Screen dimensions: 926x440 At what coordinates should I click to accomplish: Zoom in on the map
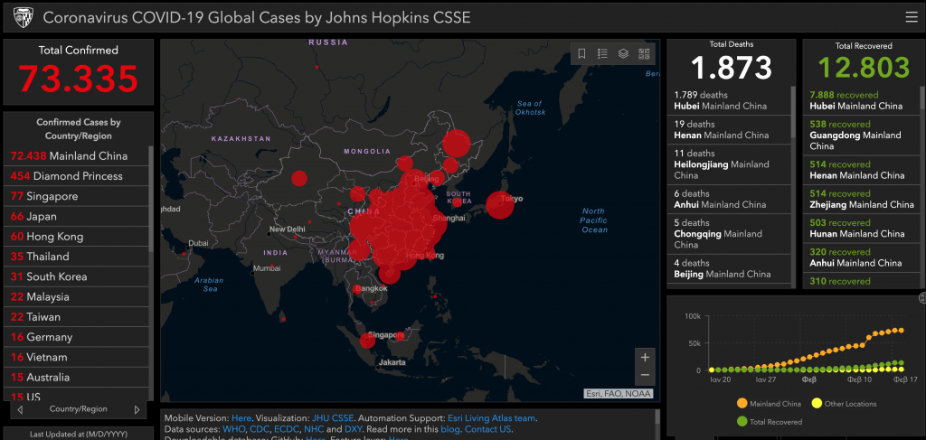click(644, 356)
